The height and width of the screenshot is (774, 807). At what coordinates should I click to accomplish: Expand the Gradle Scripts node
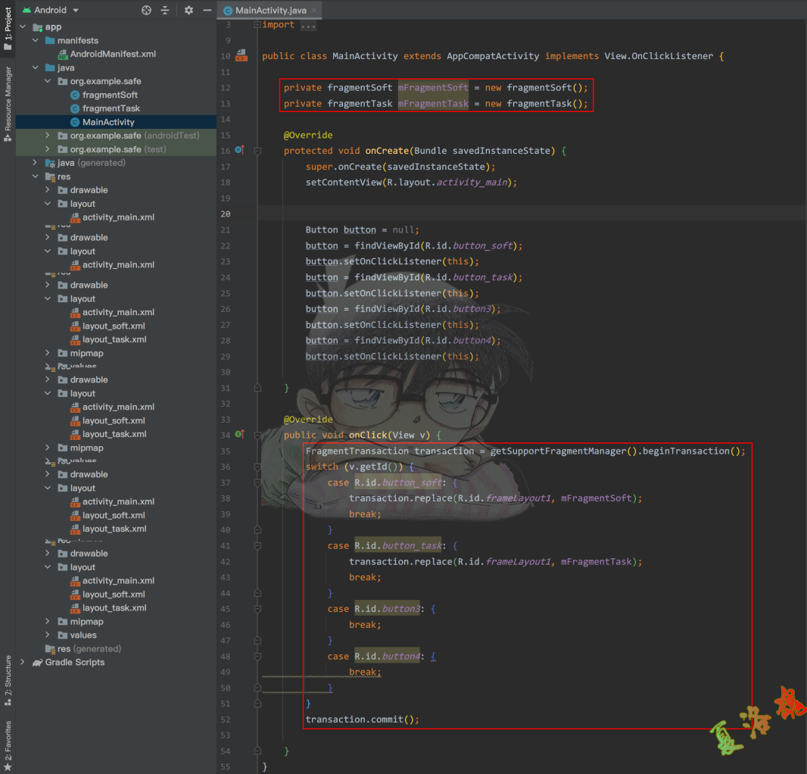point(23,662)
